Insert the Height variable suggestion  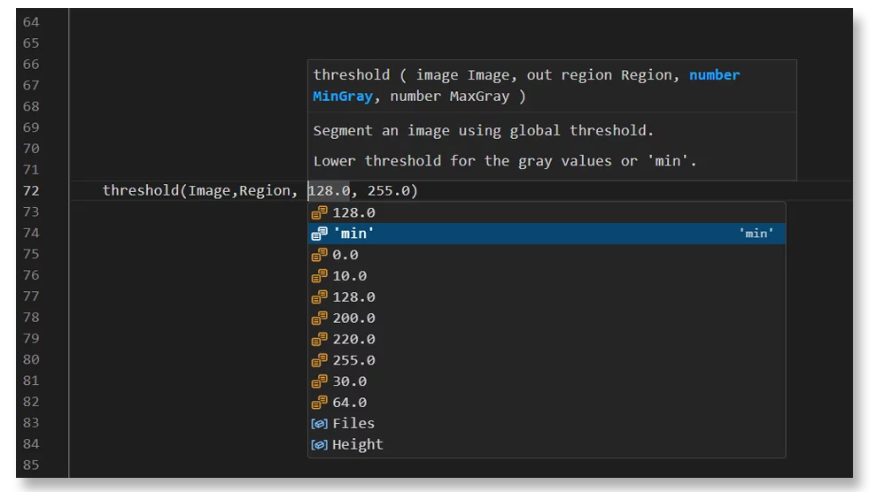357,445
